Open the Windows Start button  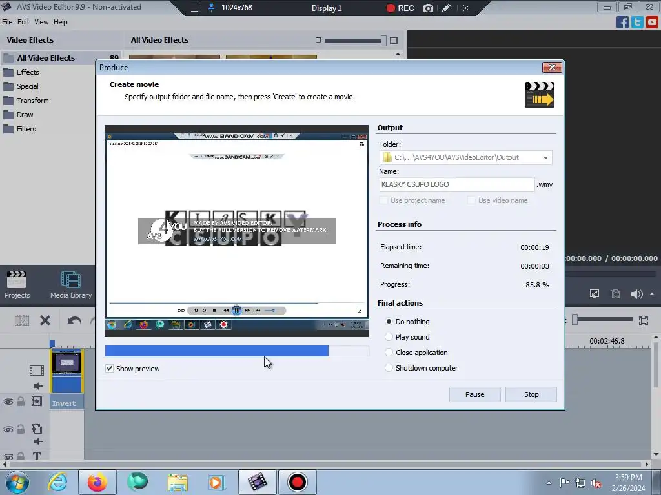click(17, 482)
